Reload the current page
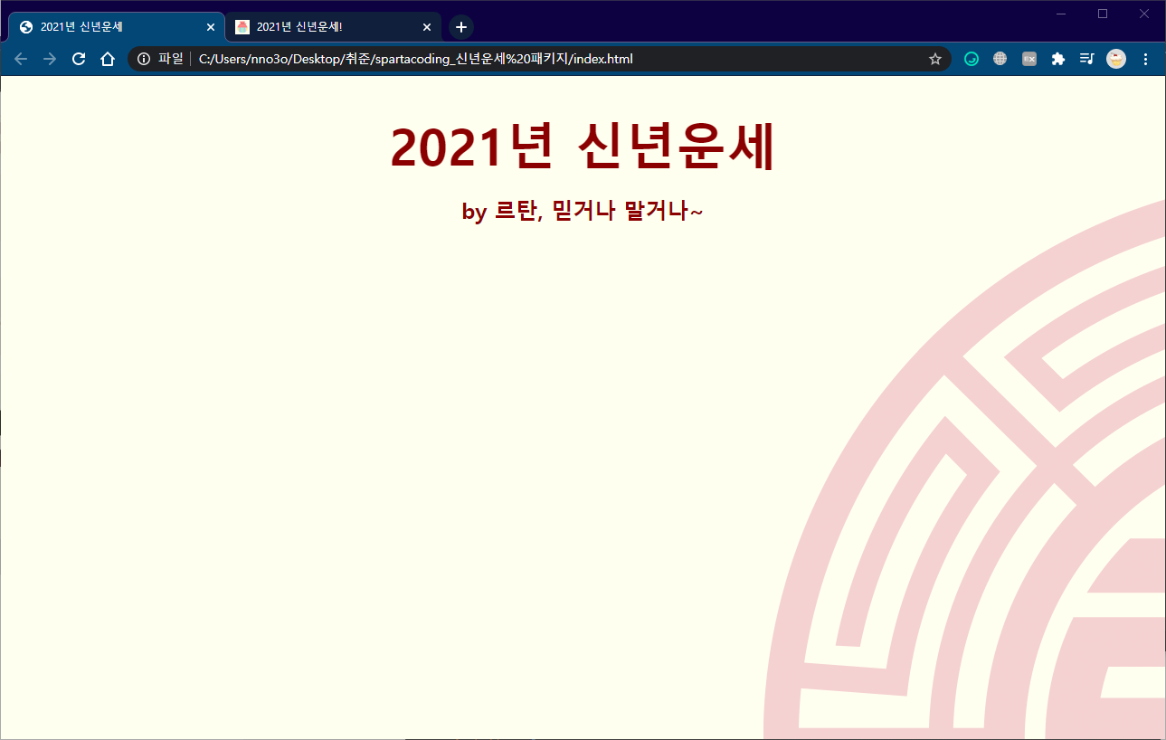 click(x=79, y=59)
